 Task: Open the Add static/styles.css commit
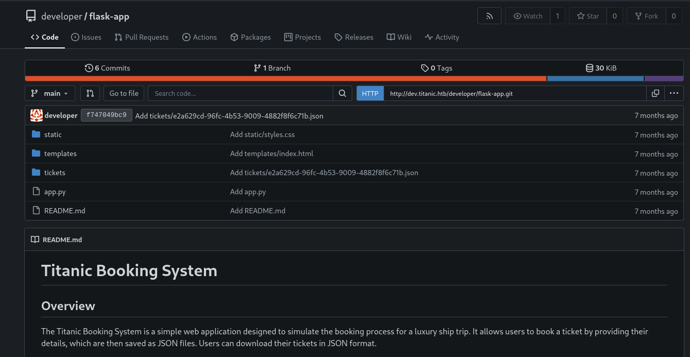[263, 134]
